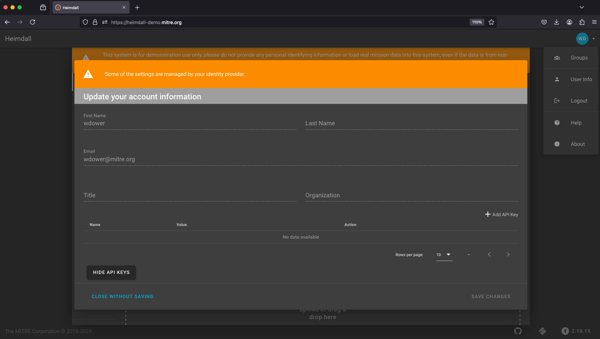Open the list-all-tabs chevron

coord(582,7)
